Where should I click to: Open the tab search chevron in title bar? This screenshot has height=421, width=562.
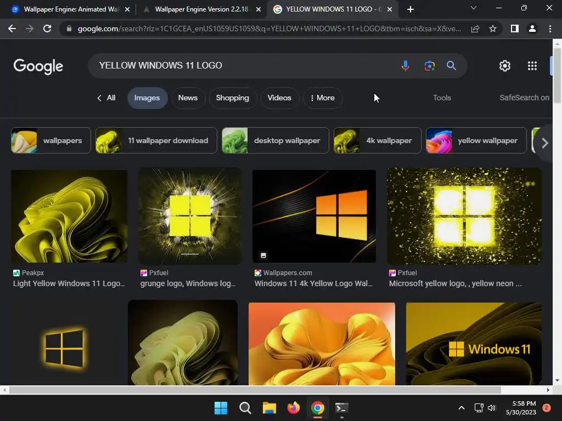coord(474,8)
